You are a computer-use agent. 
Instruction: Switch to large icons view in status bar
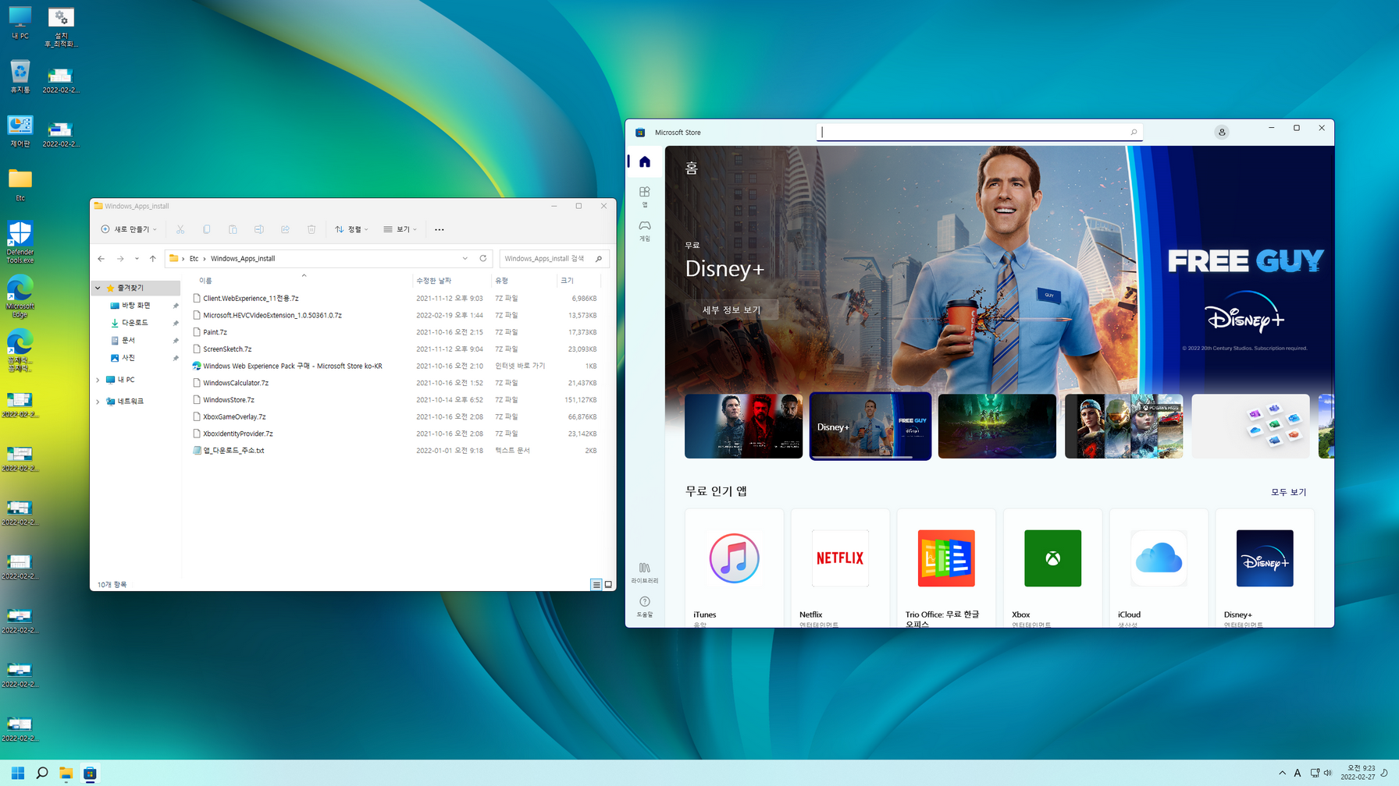click(608, 585)
